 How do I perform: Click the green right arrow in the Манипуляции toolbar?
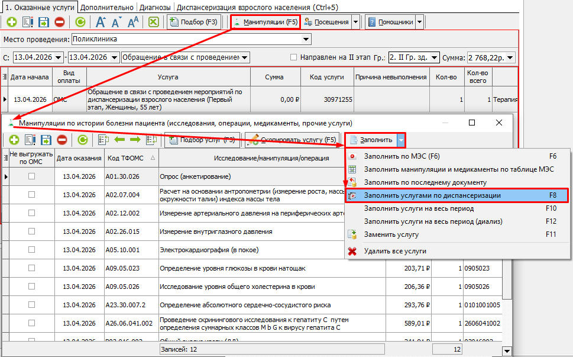coord(134,140)
